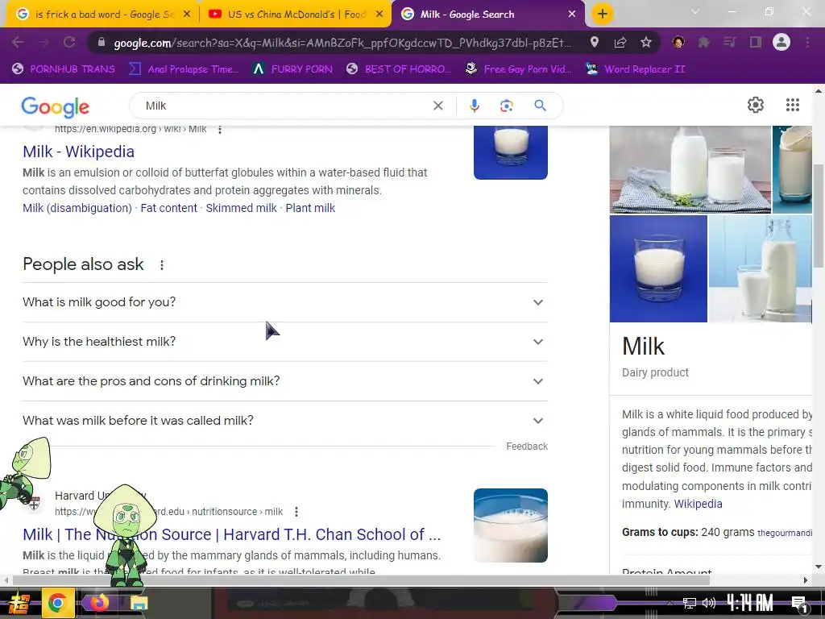Viewport: 825px width, 619px height.
Task: Open 'Milk - Wikipedia' result link
Action: (78, 152)
